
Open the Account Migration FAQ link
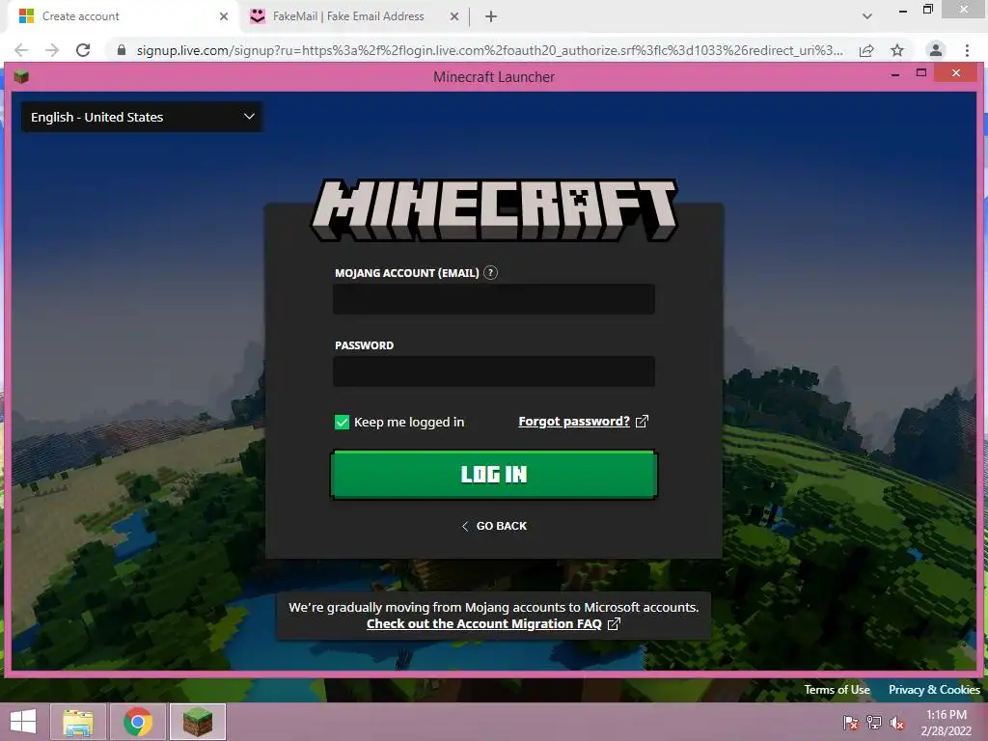484,624
